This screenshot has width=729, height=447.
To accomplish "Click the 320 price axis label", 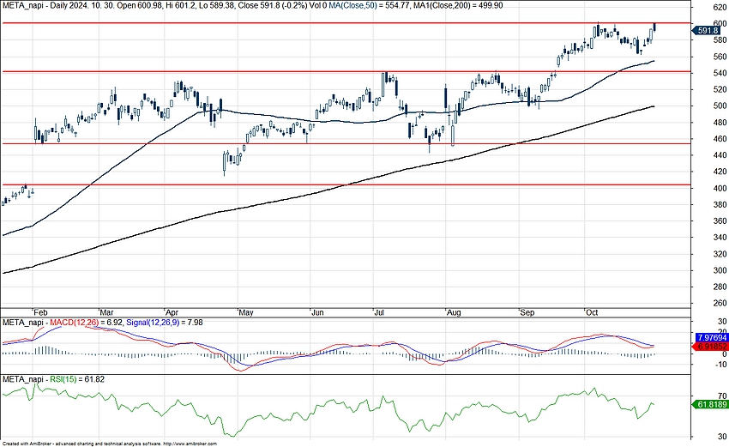I will (720, 254).
